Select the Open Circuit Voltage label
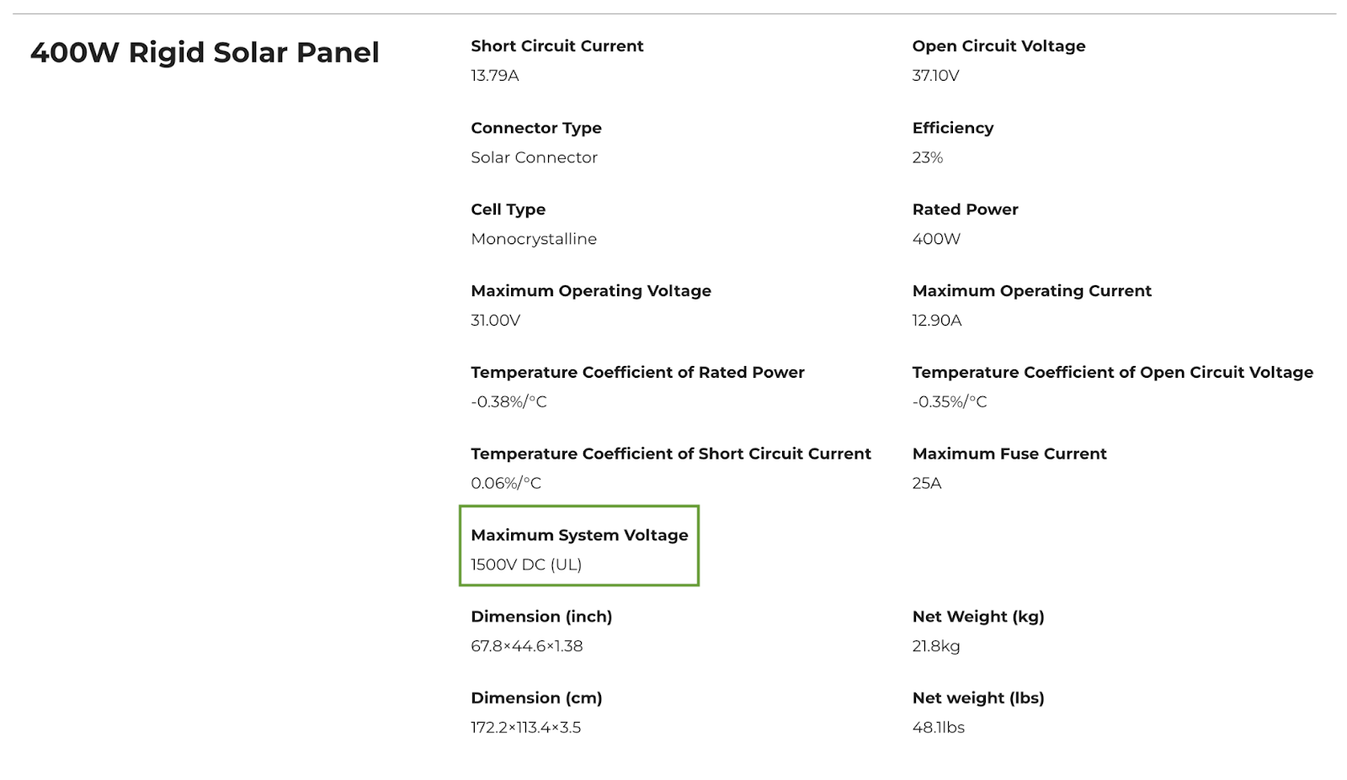 click(998, 46)
